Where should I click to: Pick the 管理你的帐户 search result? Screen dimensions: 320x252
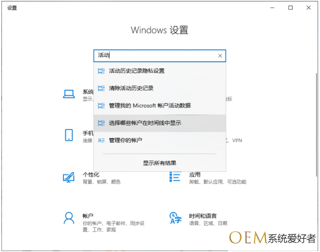point(125,140)
